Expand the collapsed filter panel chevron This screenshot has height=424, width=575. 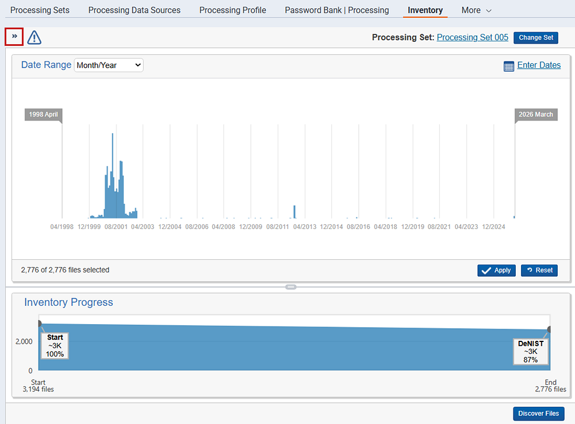(x=14, y=37)
